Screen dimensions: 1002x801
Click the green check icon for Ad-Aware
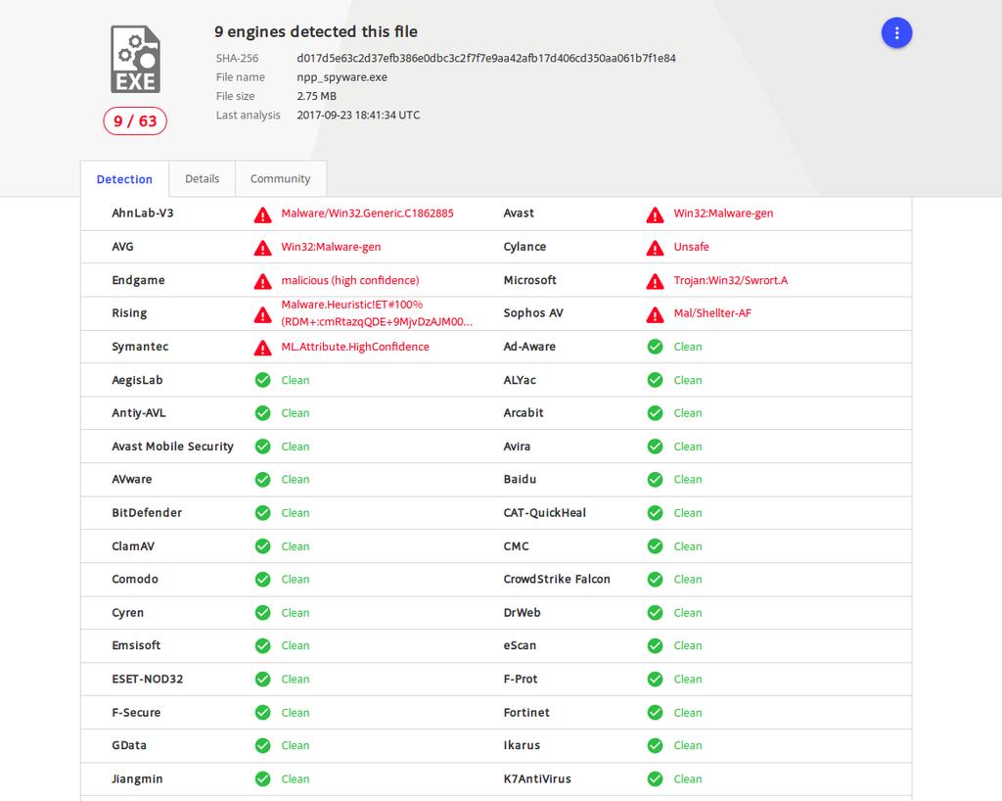(655, 347)
